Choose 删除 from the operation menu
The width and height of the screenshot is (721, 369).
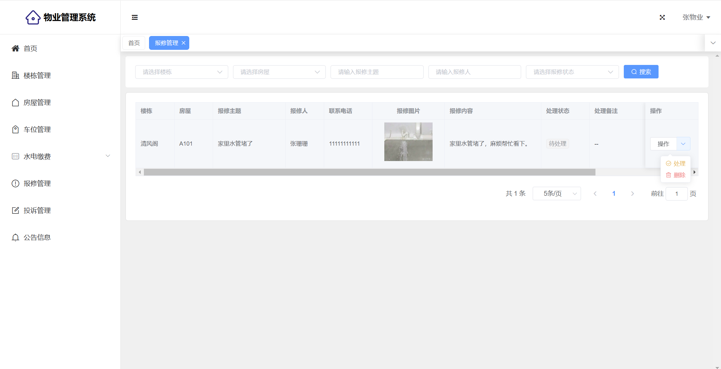coord(676,175)
